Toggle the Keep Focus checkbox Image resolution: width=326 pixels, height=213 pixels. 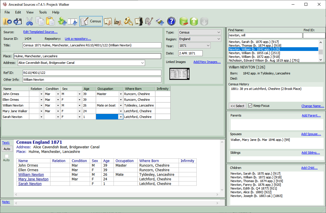[x=250, y=106]
